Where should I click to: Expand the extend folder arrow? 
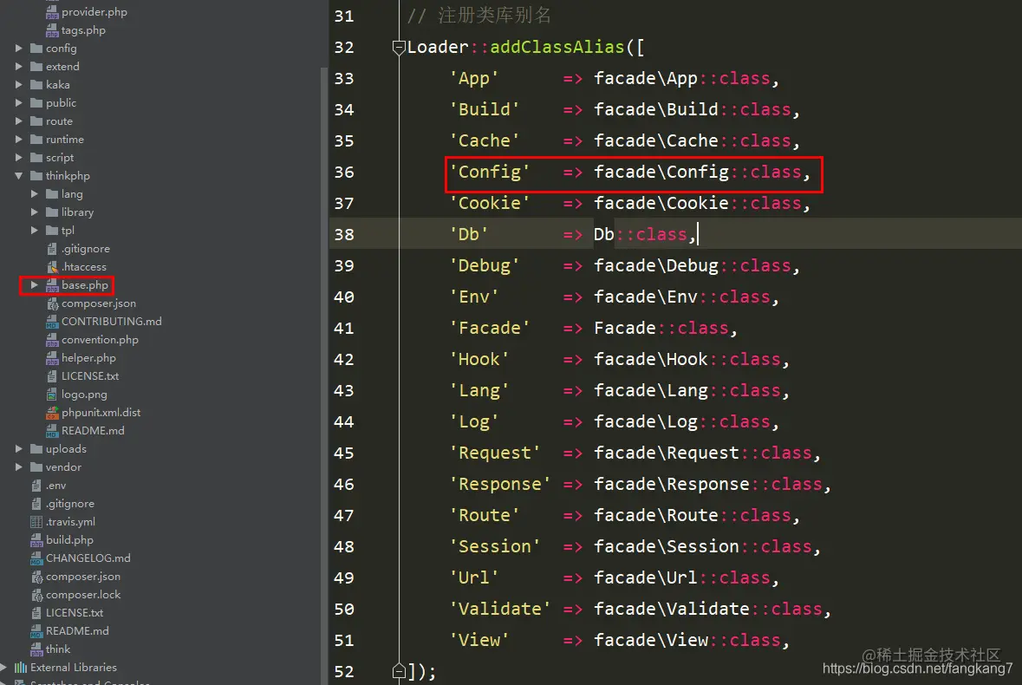point(18,67)
